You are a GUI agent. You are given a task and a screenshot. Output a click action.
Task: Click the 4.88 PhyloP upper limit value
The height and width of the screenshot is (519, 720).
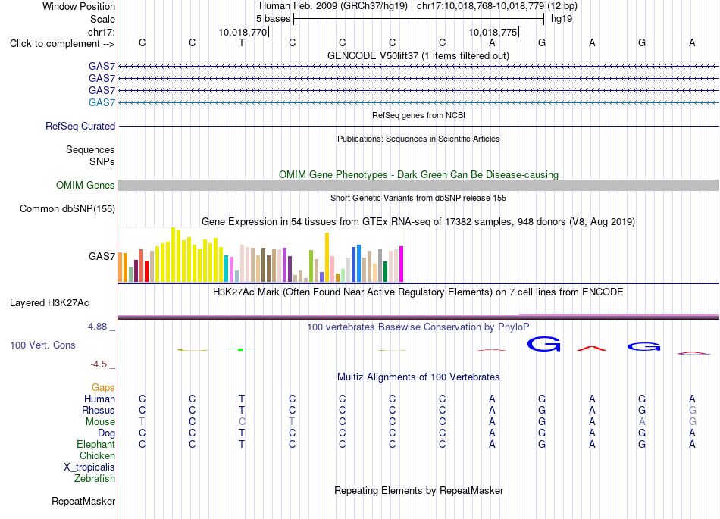point(97,327)
